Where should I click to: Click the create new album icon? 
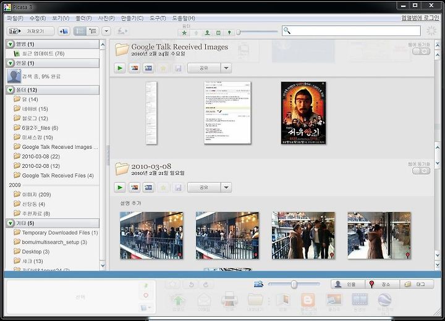[x=64, y=31]
